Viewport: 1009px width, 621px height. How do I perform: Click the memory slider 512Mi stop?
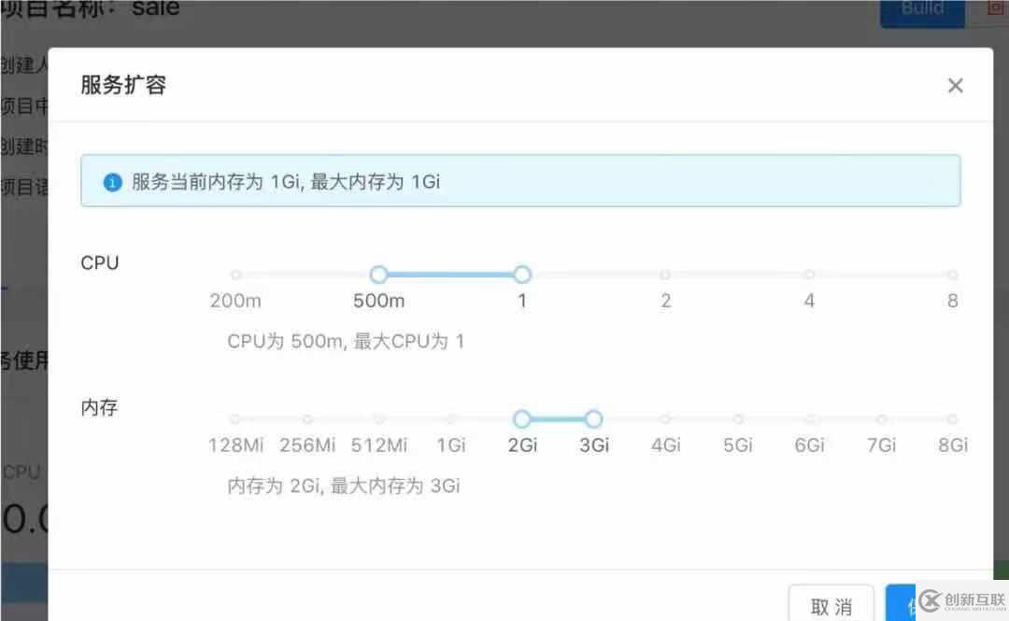pyautogui.click(x=379, y=419)
